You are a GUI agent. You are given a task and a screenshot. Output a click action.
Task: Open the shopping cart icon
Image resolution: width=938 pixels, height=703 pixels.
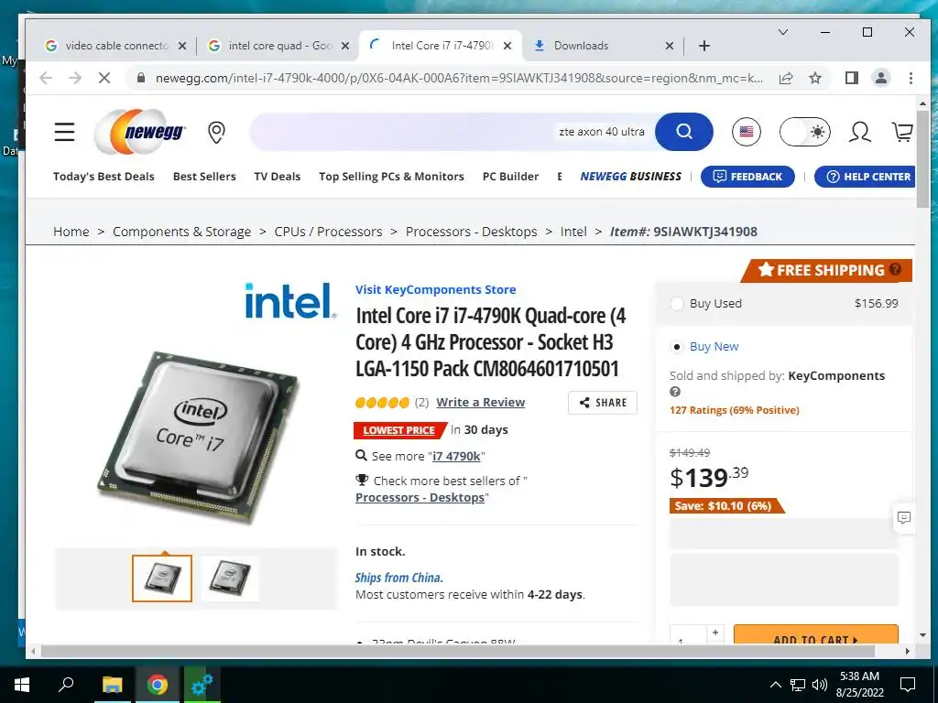[x=902, y=132]
